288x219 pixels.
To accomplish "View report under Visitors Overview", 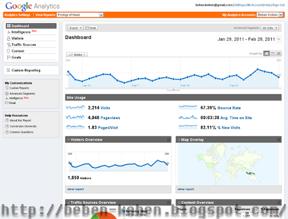I will coord(75,189).
